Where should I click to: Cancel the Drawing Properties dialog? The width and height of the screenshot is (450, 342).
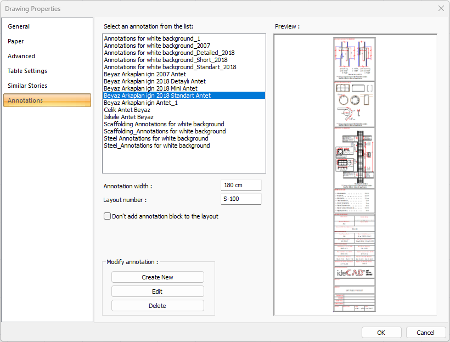[x=425, y=333]
